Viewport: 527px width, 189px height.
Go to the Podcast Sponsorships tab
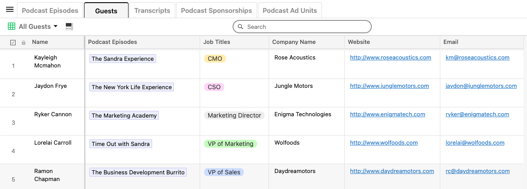click(216, 10)
